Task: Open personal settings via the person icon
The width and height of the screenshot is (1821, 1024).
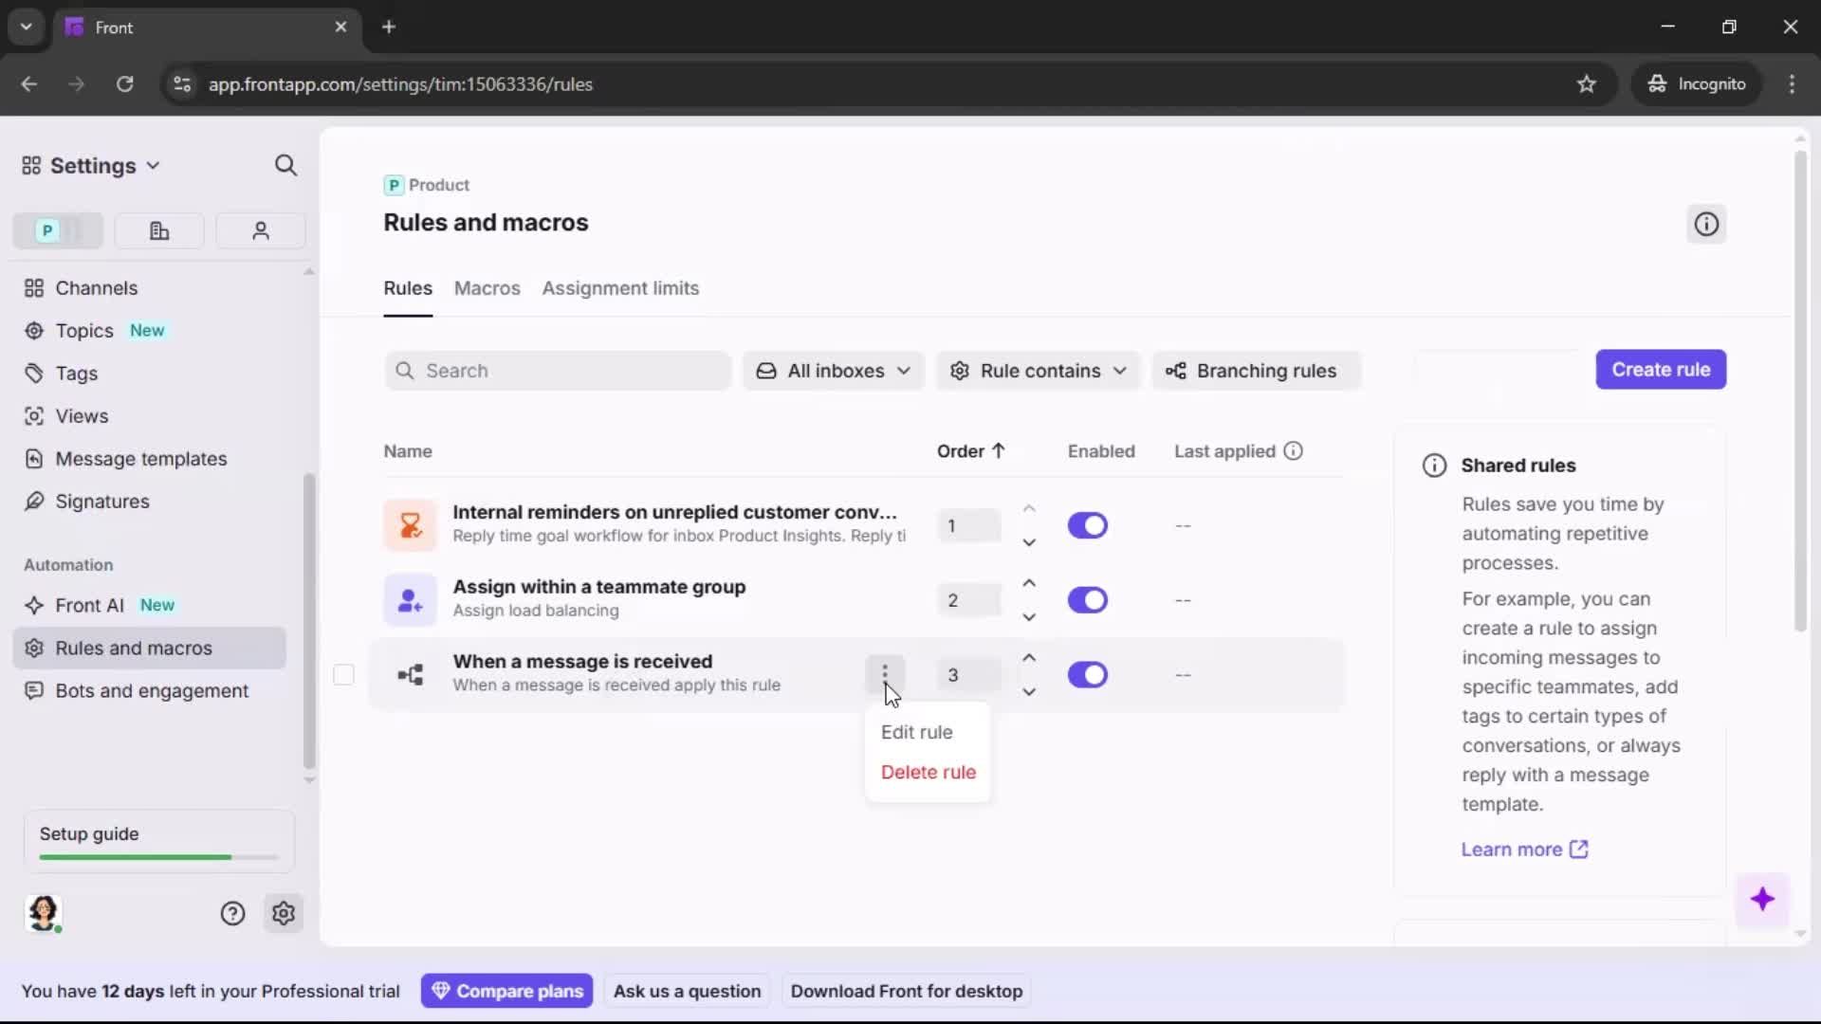Action: coord(260,230)
